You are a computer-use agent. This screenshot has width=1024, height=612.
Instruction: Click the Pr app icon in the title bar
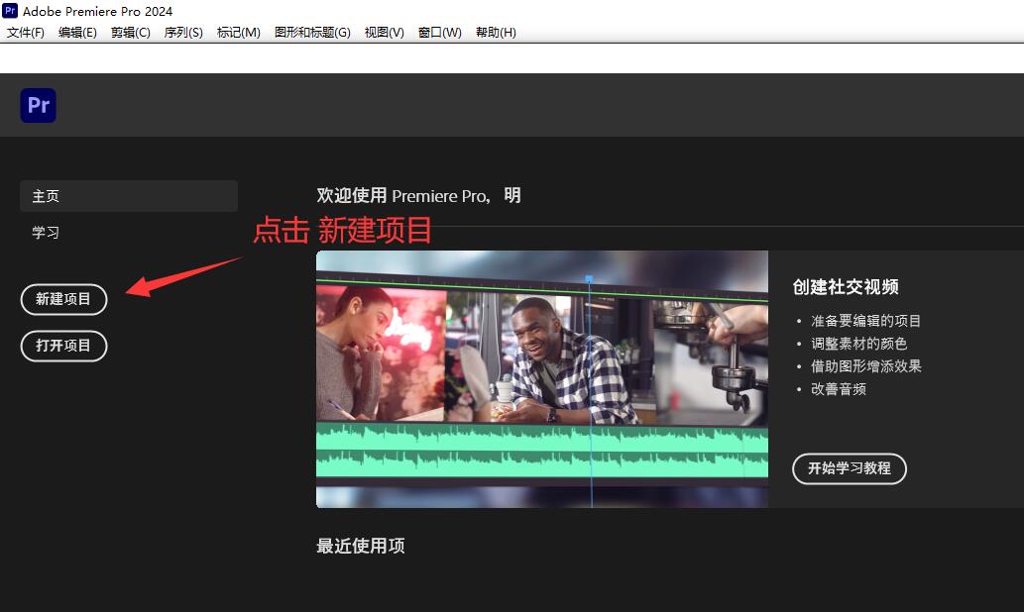tap(11, 11)
